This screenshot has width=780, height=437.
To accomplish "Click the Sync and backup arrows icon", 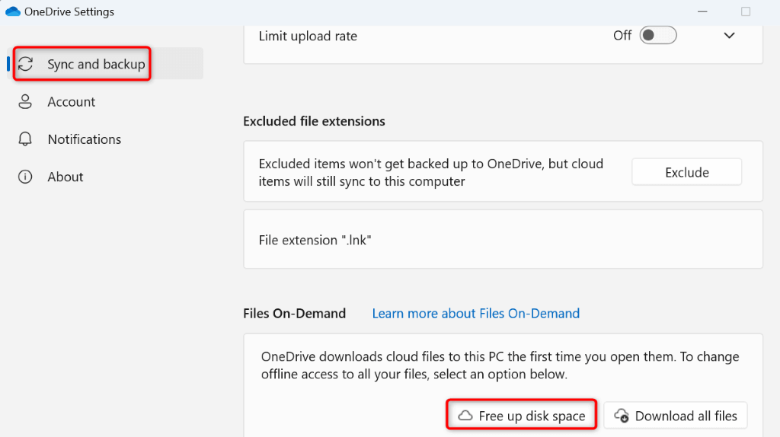I will tap(26, 64).
